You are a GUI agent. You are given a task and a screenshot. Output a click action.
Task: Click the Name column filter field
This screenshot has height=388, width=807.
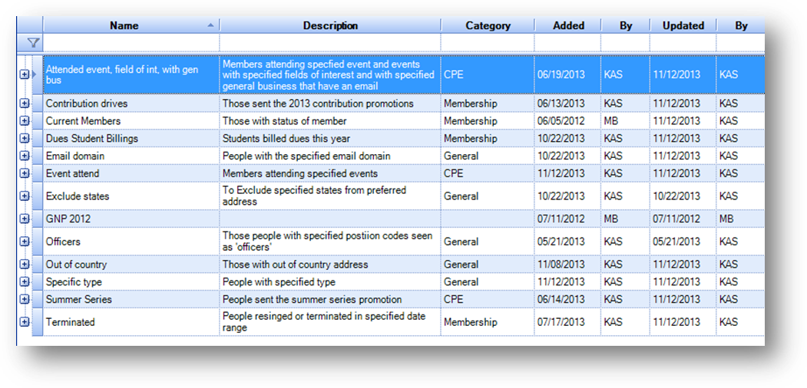click(131, 43)
